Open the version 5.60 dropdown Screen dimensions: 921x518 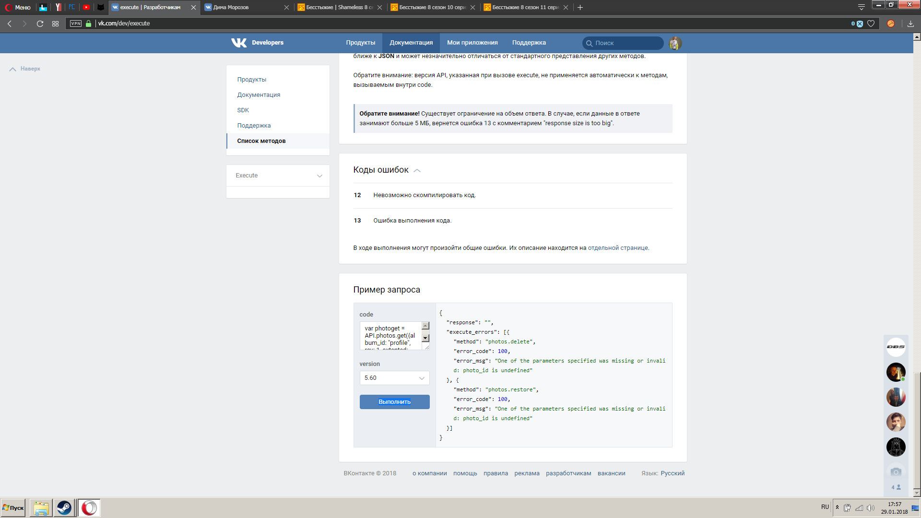394,378
